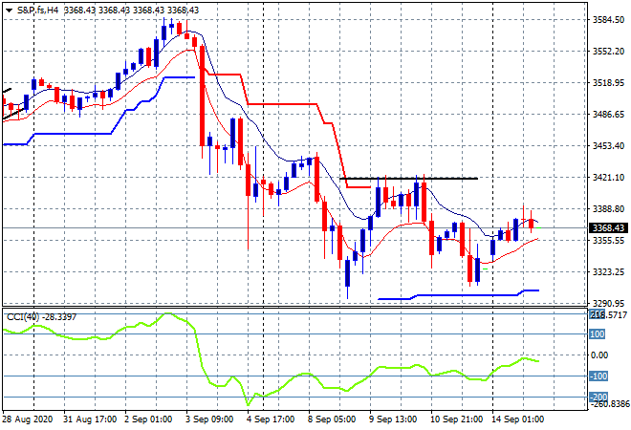Click the current price label 3368.43

608,228
